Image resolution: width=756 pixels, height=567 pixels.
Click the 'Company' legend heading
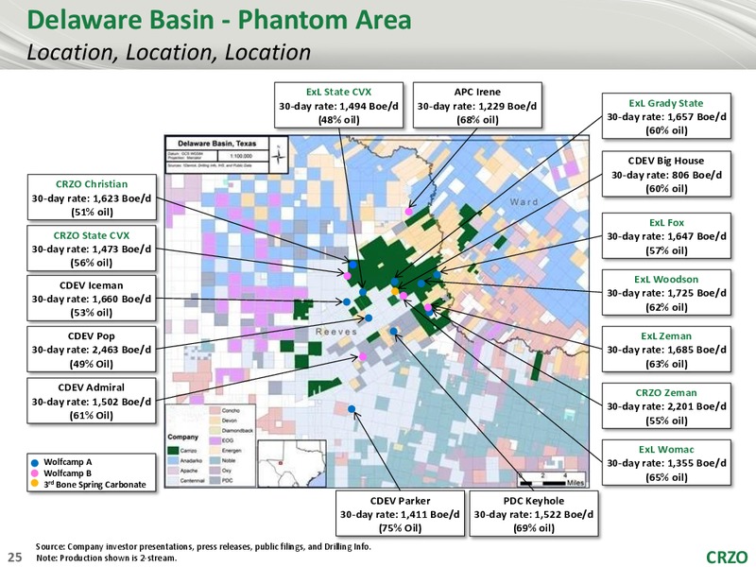pos(182,437)
